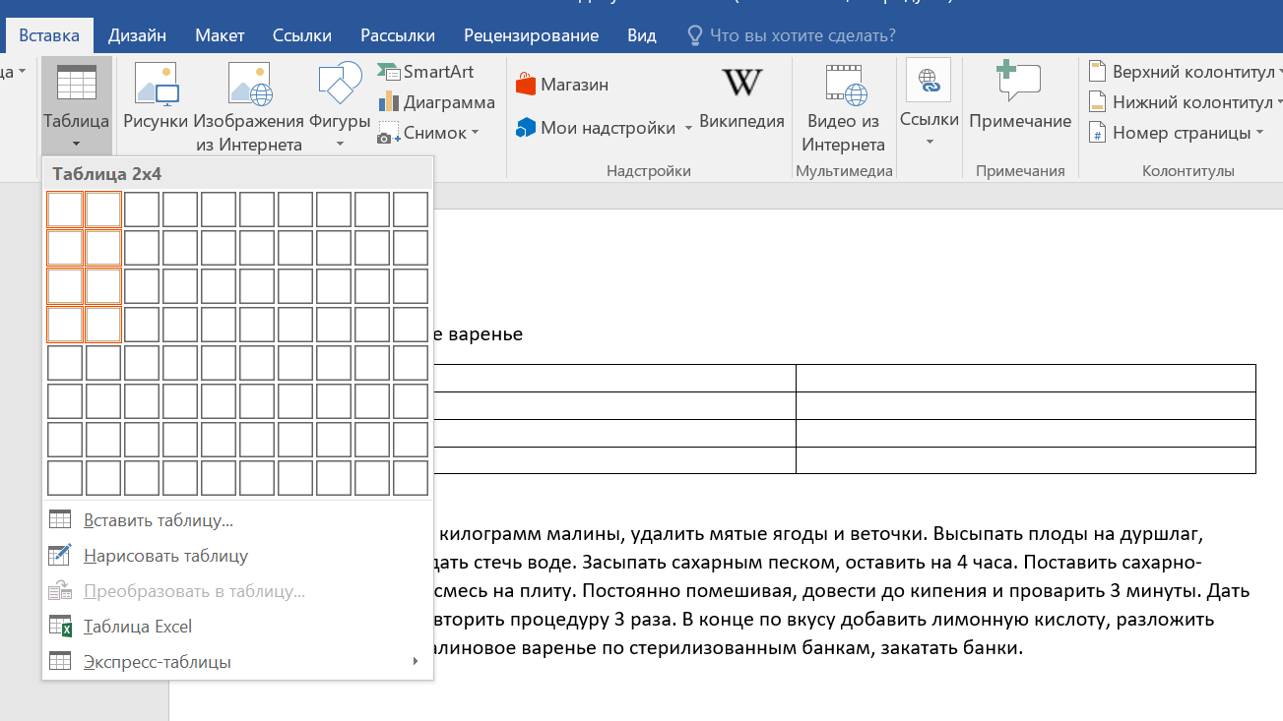Click the Таблица 2x4 header text
Screen dimensions: 1283x721
[x=107, y=174]
